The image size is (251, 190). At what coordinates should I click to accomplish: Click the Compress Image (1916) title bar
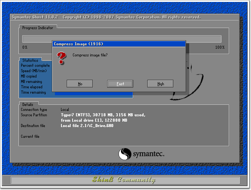tap(119, 44)
